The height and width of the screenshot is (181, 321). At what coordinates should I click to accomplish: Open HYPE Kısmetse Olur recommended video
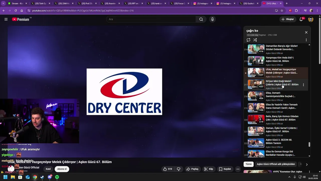287,172
